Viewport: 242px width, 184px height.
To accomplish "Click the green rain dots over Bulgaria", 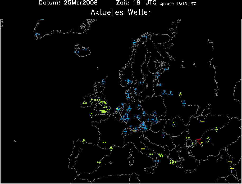I will (x=188, y=138).
